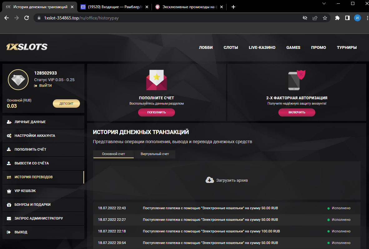The image size is (369, 249).
Task: Click the phone with shield icon
Action: (297, 80)
